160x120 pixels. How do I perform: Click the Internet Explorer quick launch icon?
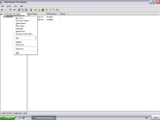tap(23, 118)
